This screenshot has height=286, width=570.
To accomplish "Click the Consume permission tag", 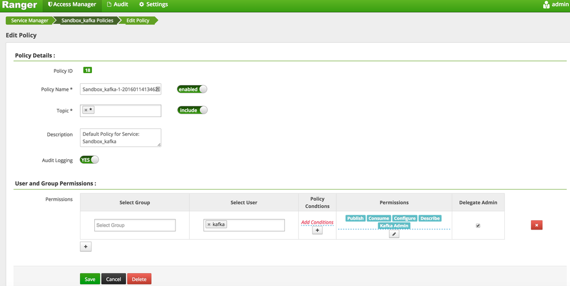I will click(x=379, y=219).
